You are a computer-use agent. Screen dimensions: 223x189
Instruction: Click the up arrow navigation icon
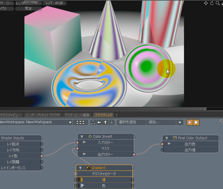point(105,122)
